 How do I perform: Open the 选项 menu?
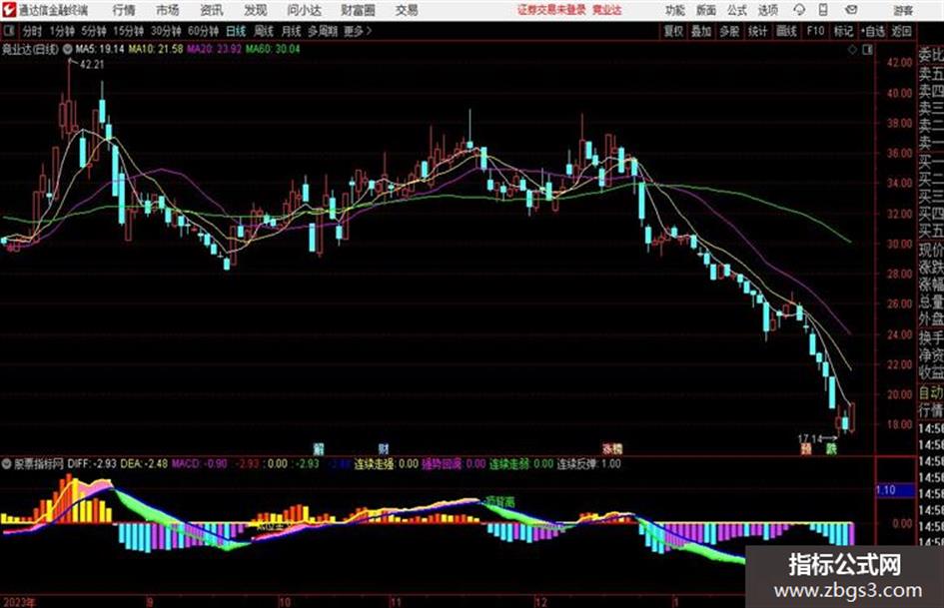[x=768, y=10]
